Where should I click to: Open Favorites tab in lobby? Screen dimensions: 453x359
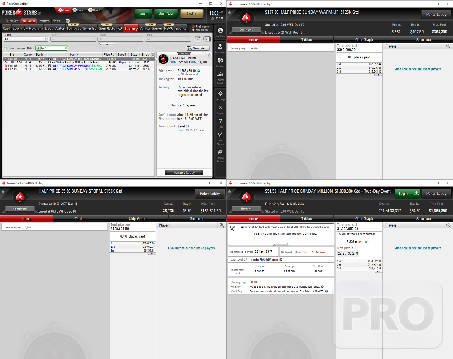click(x=44, y=21)
